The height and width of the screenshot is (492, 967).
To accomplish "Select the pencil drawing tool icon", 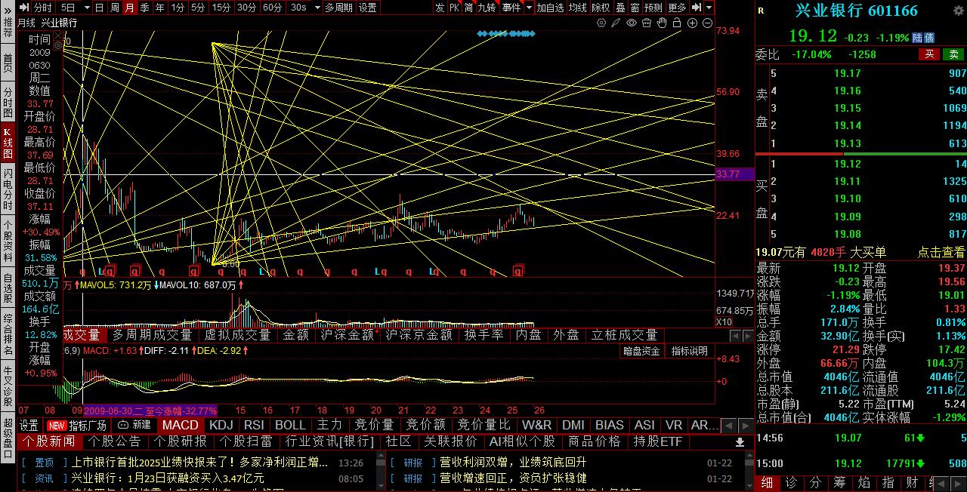I will (616, 23).
